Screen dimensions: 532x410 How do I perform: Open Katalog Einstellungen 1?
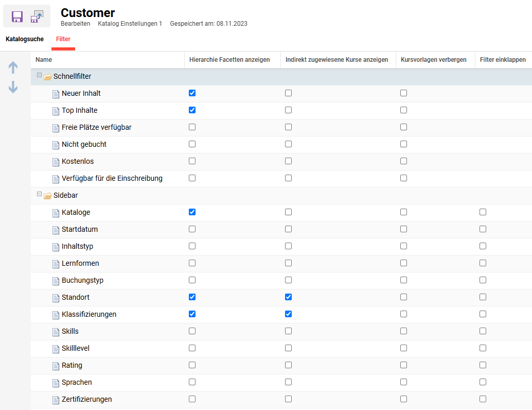(x=130, y=23)
